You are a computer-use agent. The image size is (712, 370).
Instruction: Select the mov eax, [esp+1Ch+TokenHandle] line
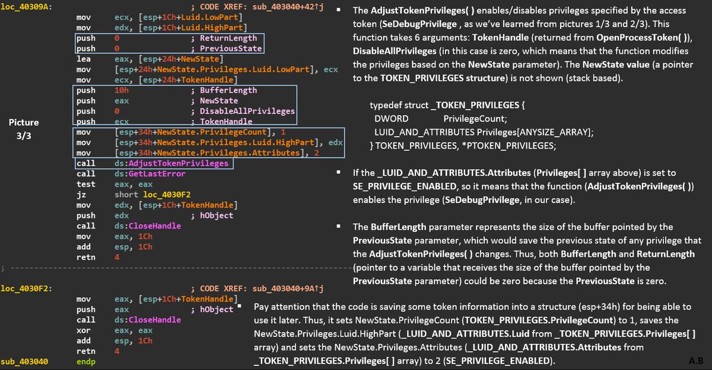157,299
